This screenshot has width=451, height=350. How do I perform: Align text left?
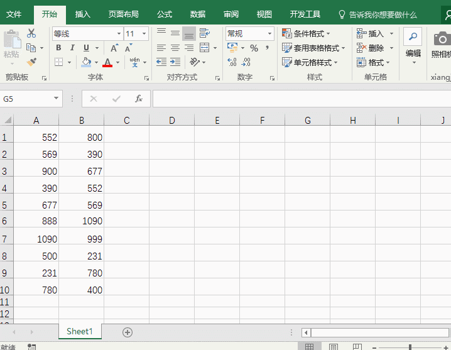(x=161, y=48)
